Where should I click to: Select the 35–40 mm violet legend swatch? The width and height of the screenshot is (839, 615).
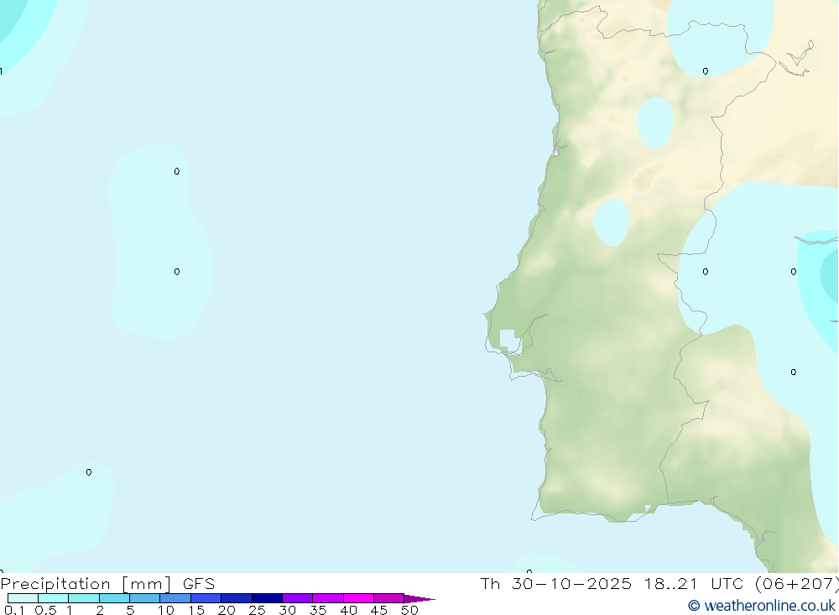328,598
